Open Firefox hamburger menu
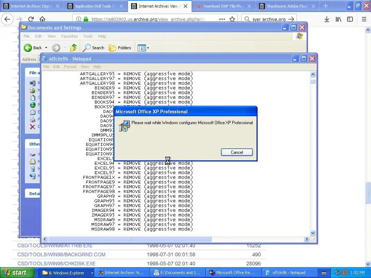 (364, 19)
